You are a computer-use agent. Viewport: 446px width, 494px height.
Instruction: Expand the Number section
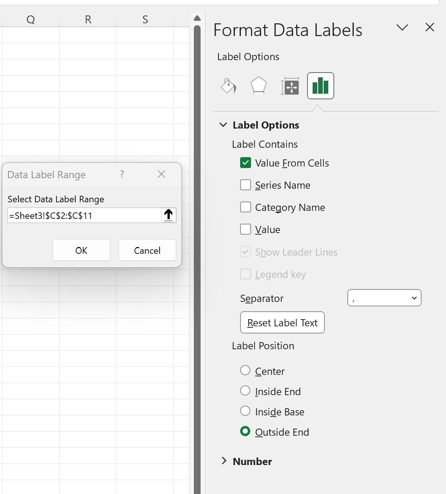[224, 461]
